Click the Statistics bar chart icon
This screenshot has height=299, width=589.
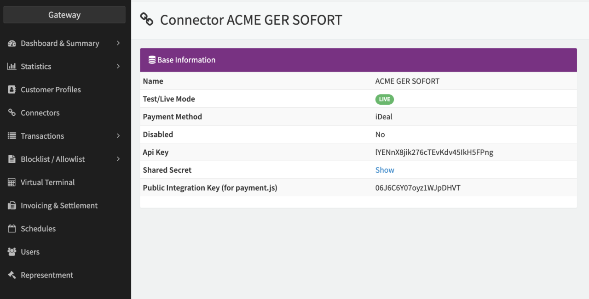pos(12,67)
